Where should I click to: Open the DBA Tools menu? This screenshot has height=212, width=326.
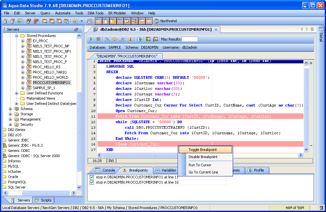tap(96, 13)
